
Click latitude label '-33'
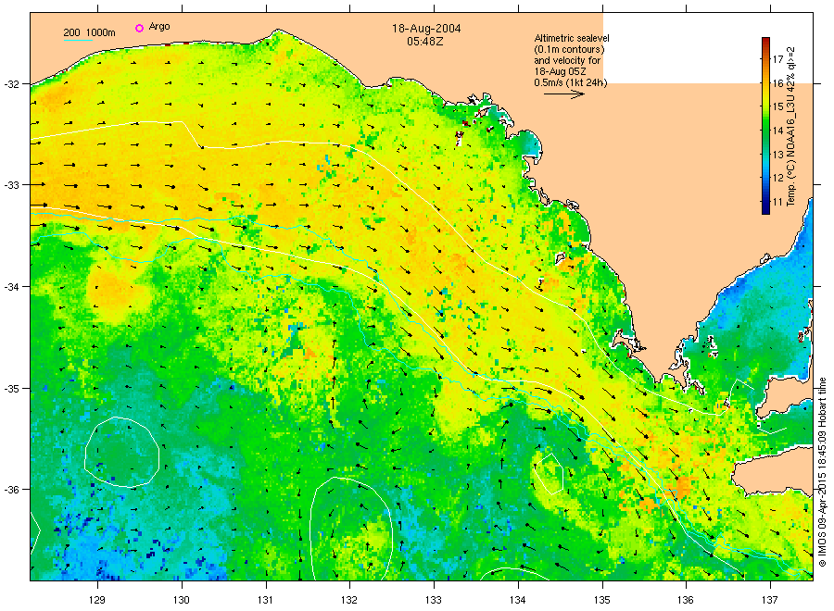coord(11,185)
